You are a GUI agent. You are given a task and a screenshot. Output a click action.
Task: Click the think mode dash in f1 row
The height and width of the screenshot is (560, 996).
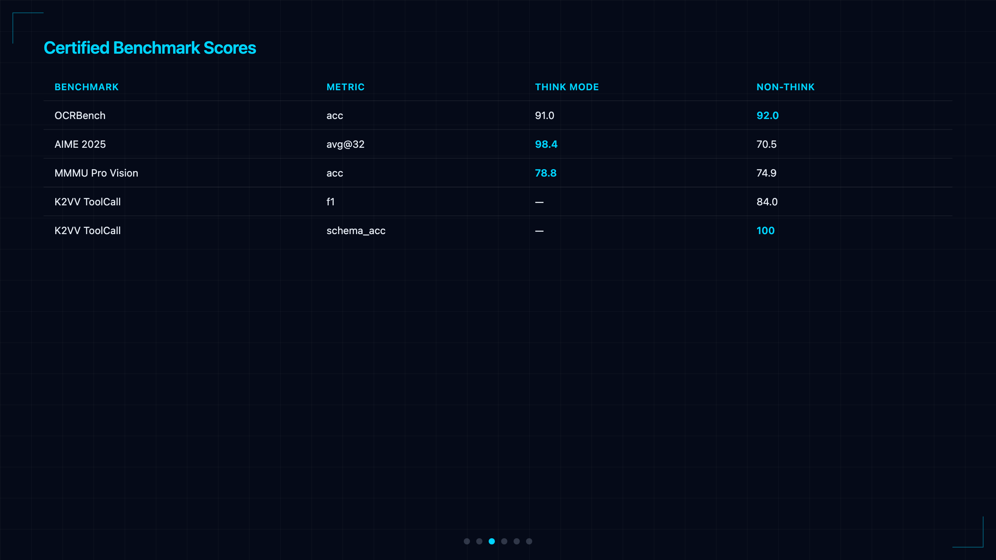pos(539,202)
